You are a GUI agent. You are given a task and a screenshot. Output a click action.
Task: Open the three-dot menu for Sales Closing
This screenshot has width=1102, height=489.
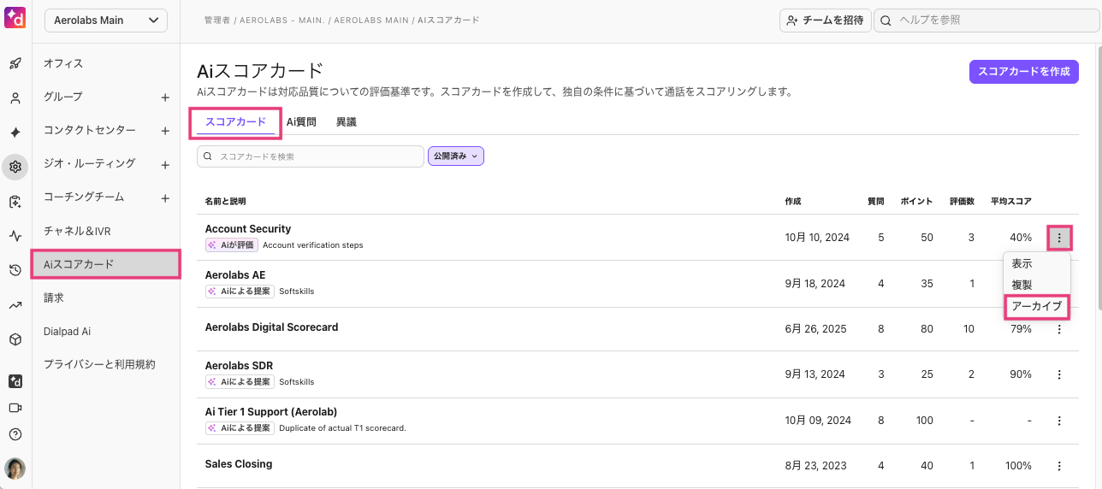(1059, 466)
